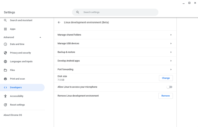Click the globe icon for Languages and inputs
Viewport: 198px width, 127px height.
pyautogui.click(x=5, y=62)
